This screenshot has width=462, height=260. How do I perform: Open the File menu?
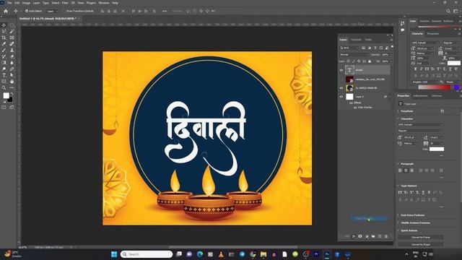[x=9, y=3]
